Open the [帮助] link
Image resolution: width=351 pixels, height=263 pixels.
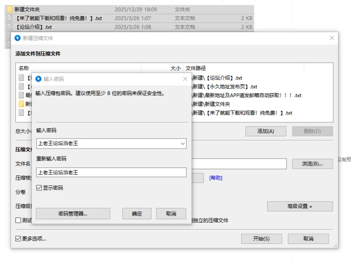click(215, 178)
